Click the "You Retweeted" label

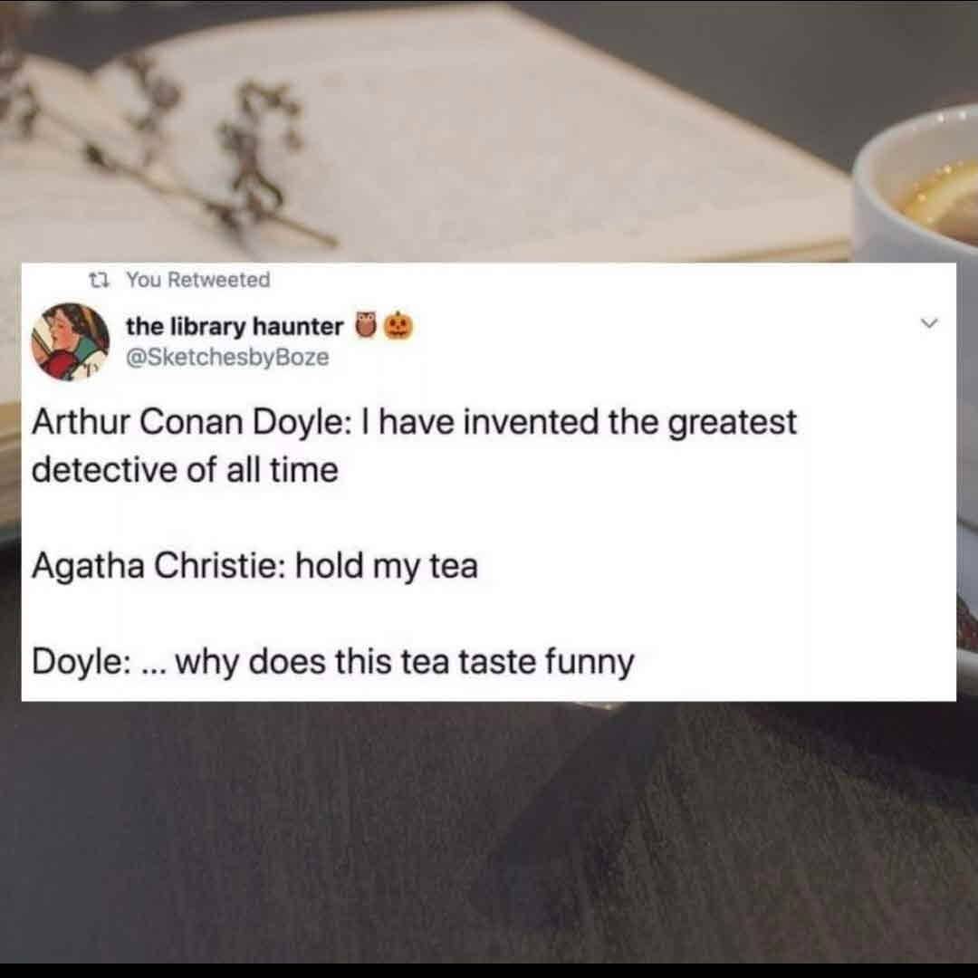click(x=198, y=280)
